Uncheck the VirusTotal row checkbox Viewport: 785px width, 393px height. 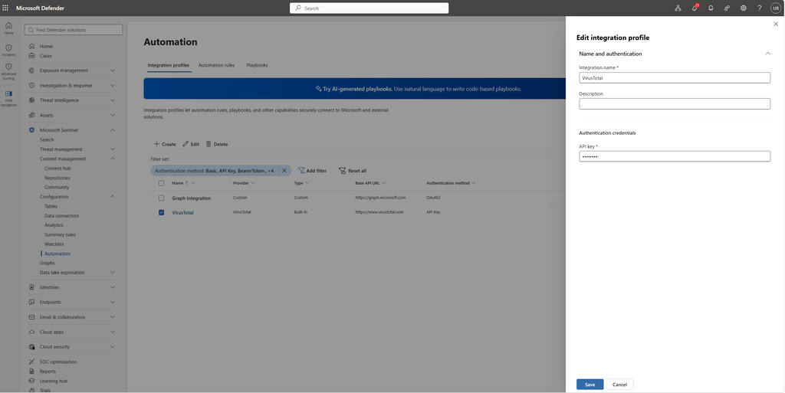coord(161,212)
